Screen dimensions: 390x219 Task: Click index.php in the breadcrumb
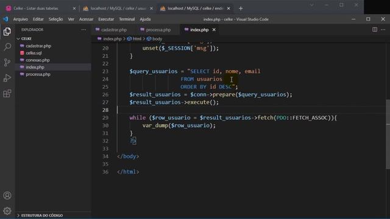click(112, 39)
